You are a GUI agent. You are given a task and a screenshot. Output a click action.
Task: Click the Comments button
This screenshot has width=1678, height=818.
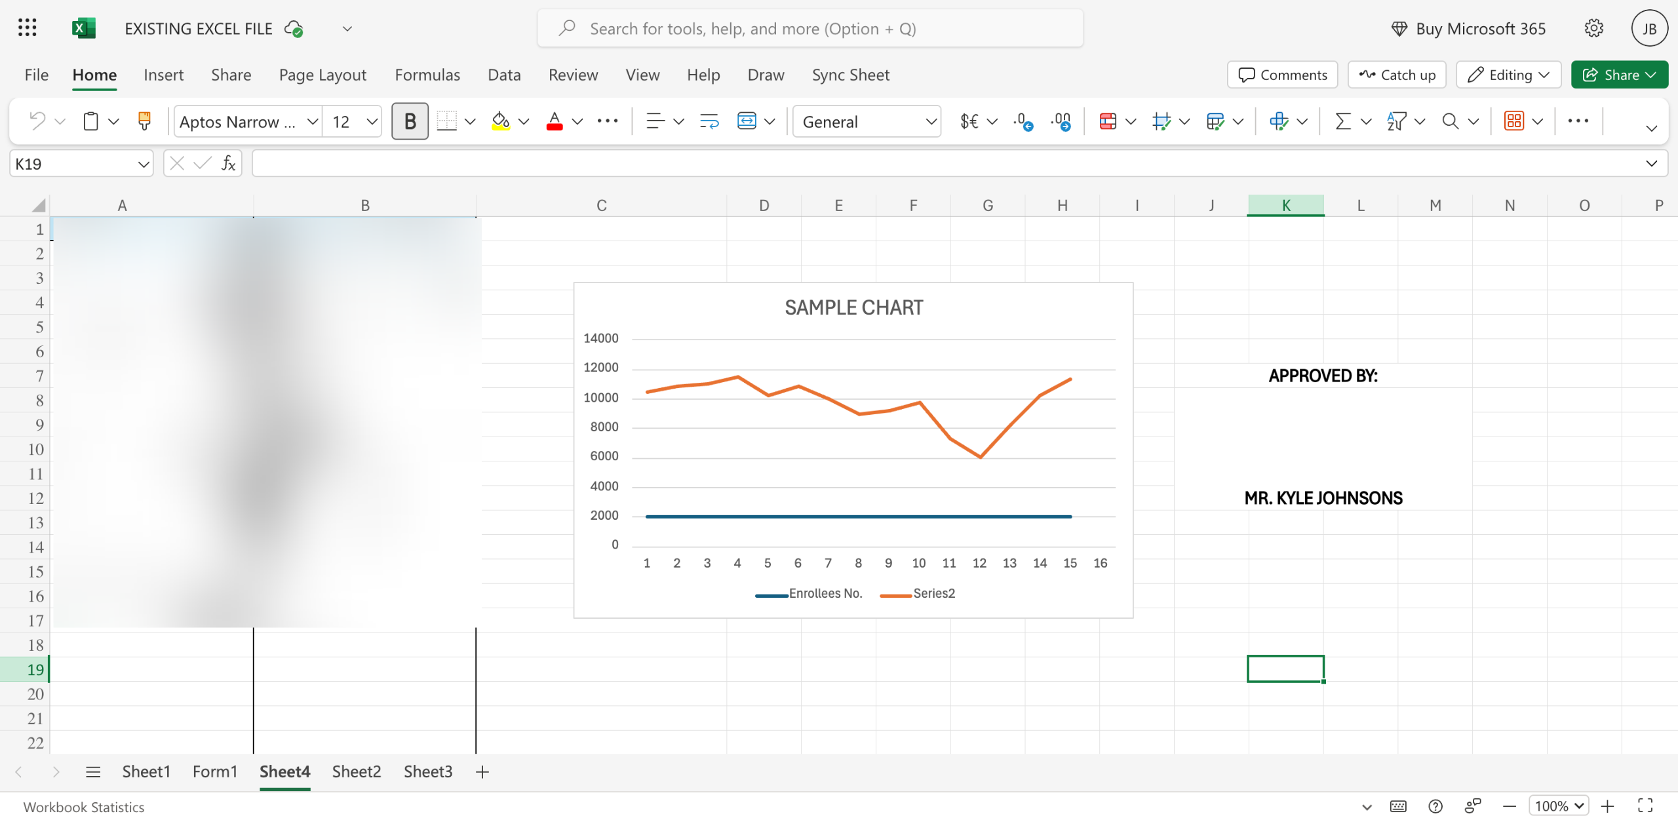point(1282,75)
